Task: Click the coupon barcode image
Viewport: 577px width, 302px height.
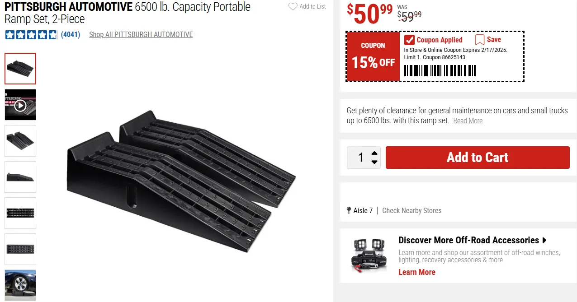Action: [440, 71]
